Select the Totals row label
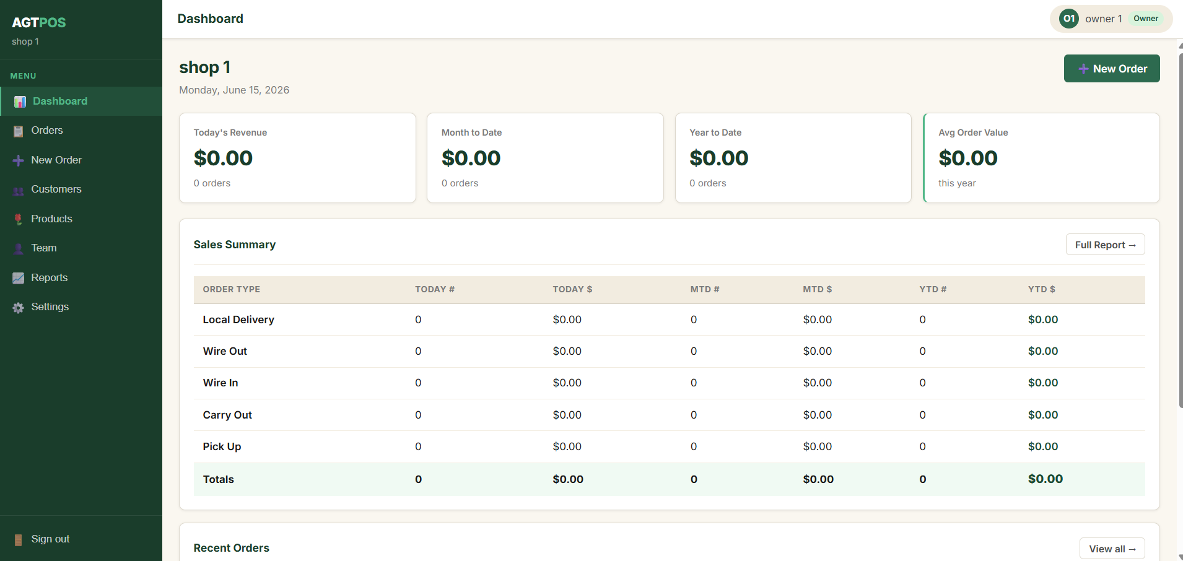Screen dimensions: 1183x561 (219, 479)
